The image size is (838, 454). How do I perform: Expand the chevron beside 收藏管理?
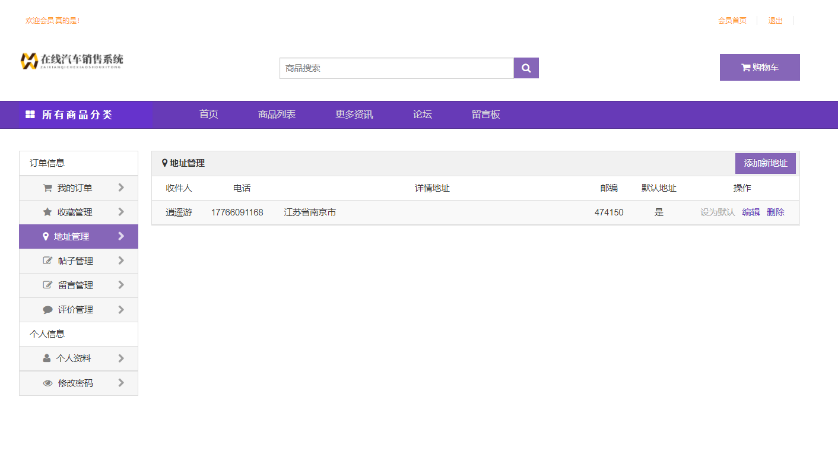121,212
